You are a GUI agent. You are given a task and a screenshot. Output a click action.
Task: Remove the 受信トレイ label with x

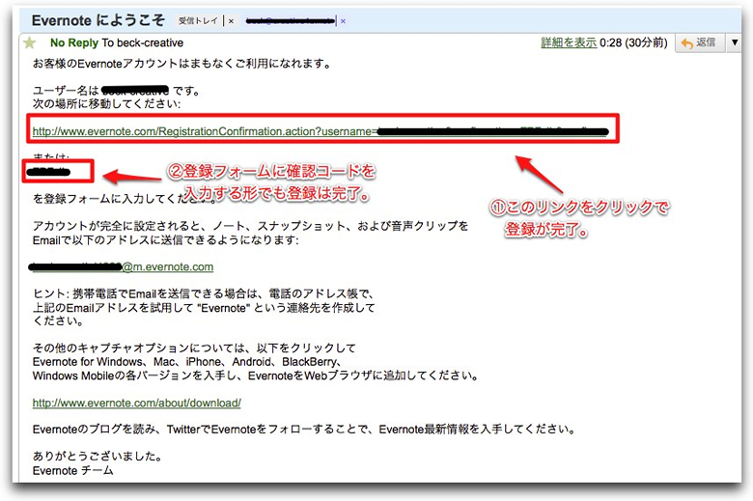(231, 21)
